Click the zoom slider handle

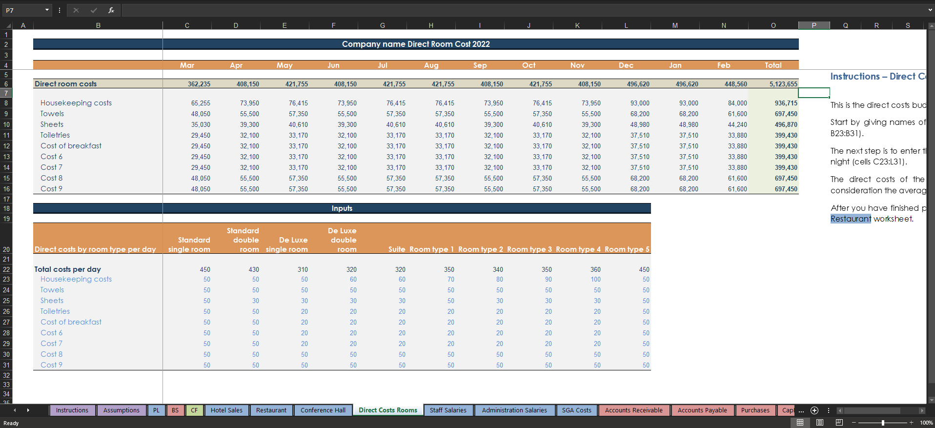(x=883, y=423)
